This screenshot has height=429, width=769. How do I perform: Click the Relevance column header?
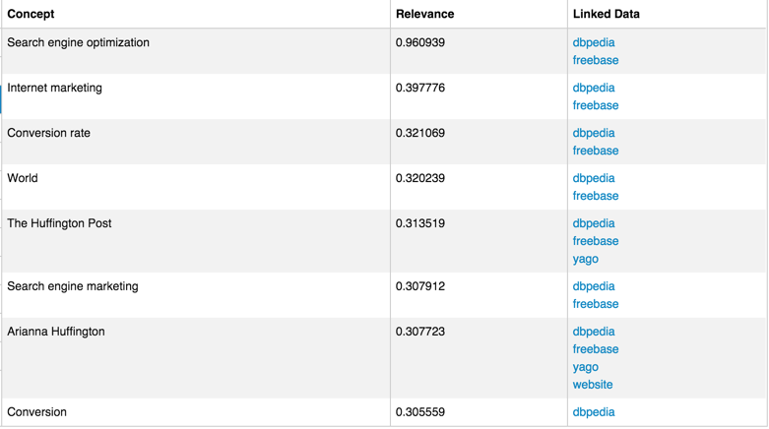click(x=424, y=14)
